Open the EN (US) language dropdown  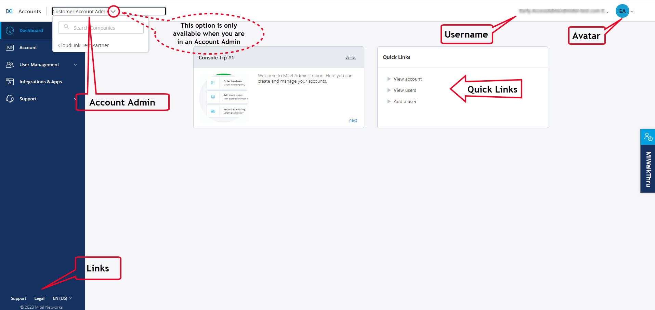[x=62, y=298]
